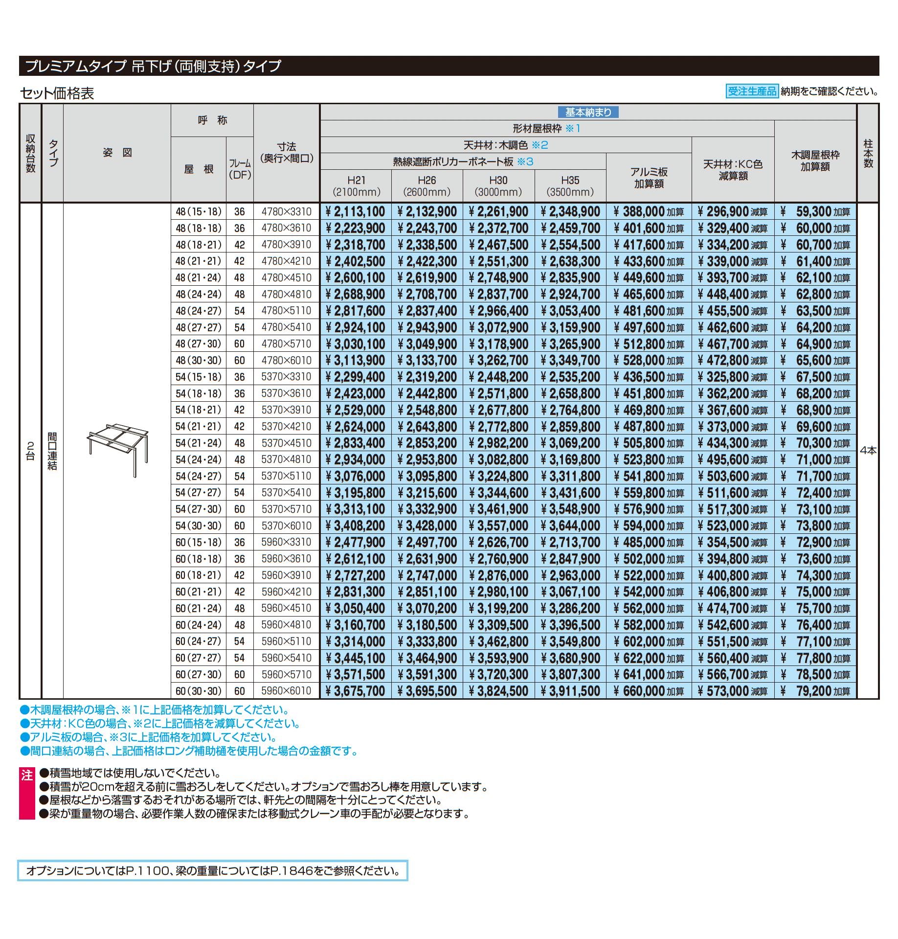This screenshot has height=939, width=898.
Task: Click the 5370×6010 dimension cell
Action: click(287, 526)
